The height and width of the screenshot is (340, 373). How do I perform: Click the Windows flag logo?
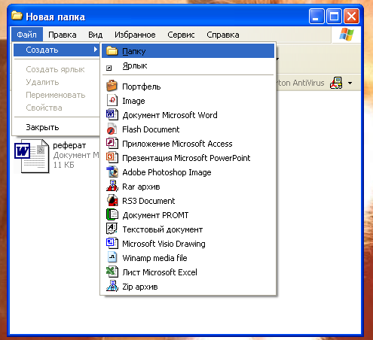coord(347,35)
